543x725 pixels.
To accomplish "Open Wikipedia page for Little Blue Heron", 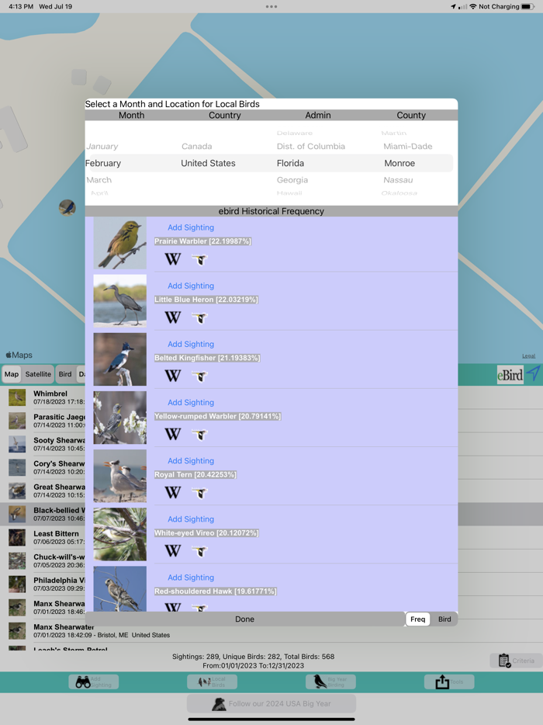I will pyautogui.click(x=173, y=317).
